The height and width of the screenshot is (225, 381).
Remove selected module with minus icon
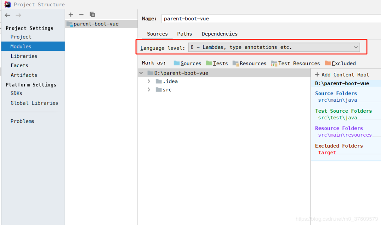pos(81,14)
